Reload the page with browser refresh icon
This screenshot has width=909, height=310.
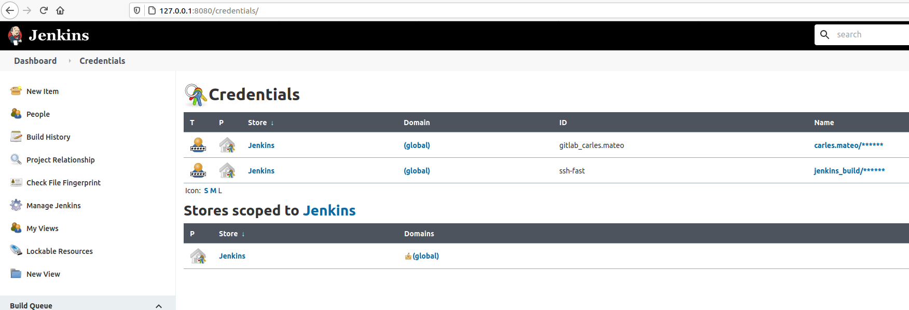(x=44, y=10)
